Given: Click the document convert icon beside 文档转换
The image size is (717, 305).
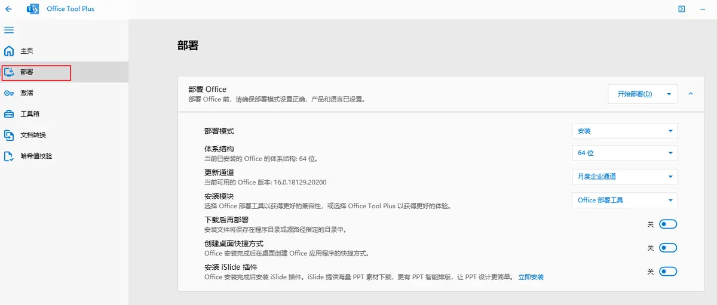Looking at the screenshot, I should click(x=9, y=135).
